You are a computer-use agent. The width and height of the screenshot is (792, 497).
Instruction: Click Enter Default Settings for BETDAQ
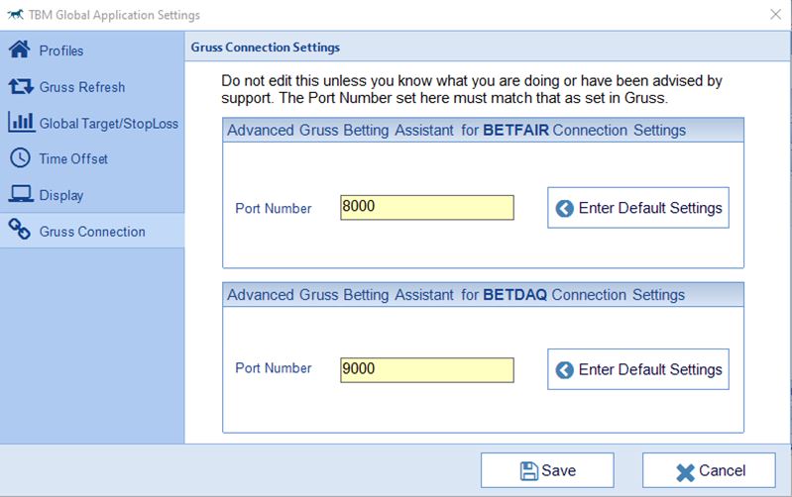(638, 369)
